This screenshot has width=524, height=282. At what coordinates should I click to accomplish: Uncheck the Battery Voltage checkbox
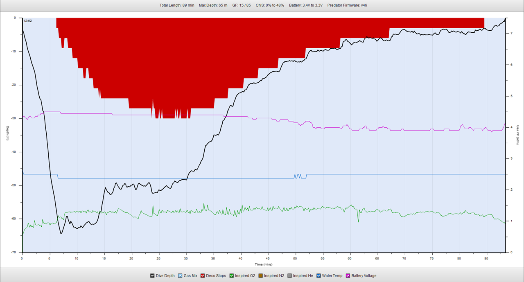coord(348,276)
